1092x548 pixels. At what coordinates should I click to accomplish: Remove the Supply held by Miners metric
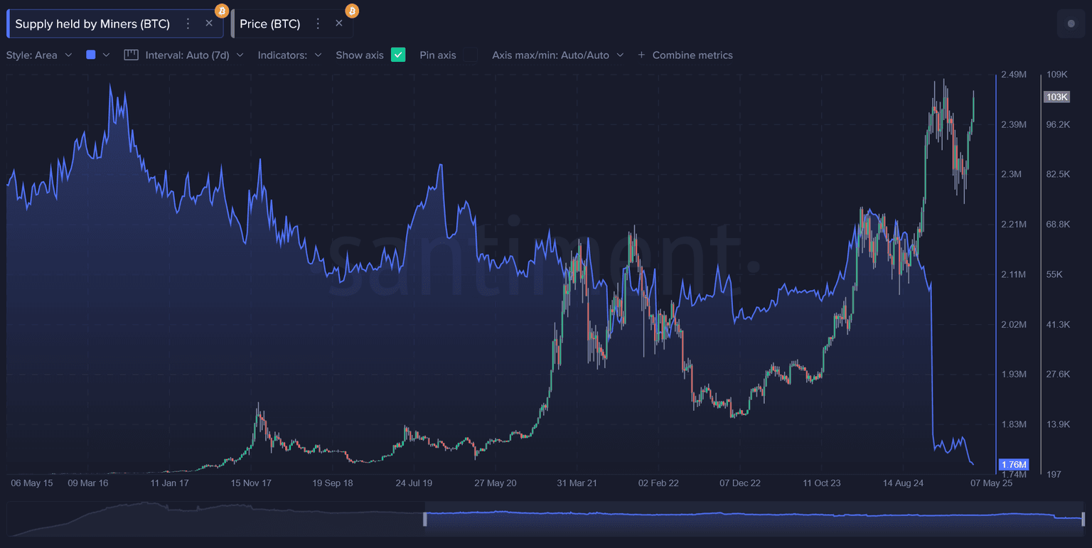209,23
